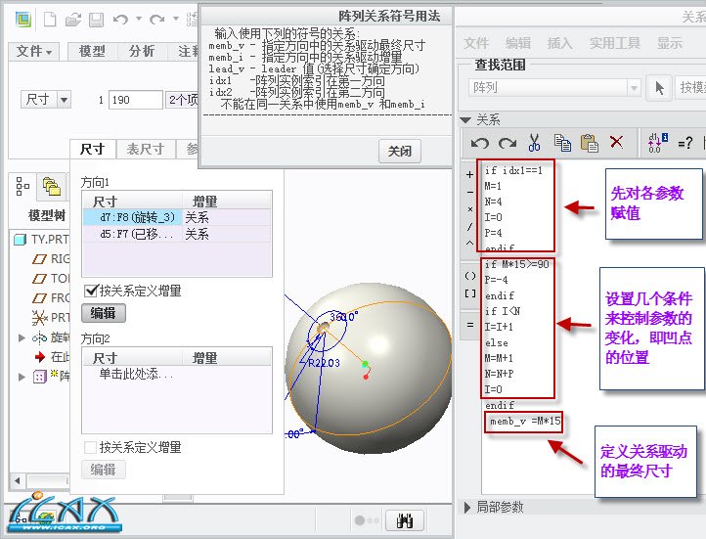
Task: Click the 编辑 button under 方向1
Action: (103, 313)
